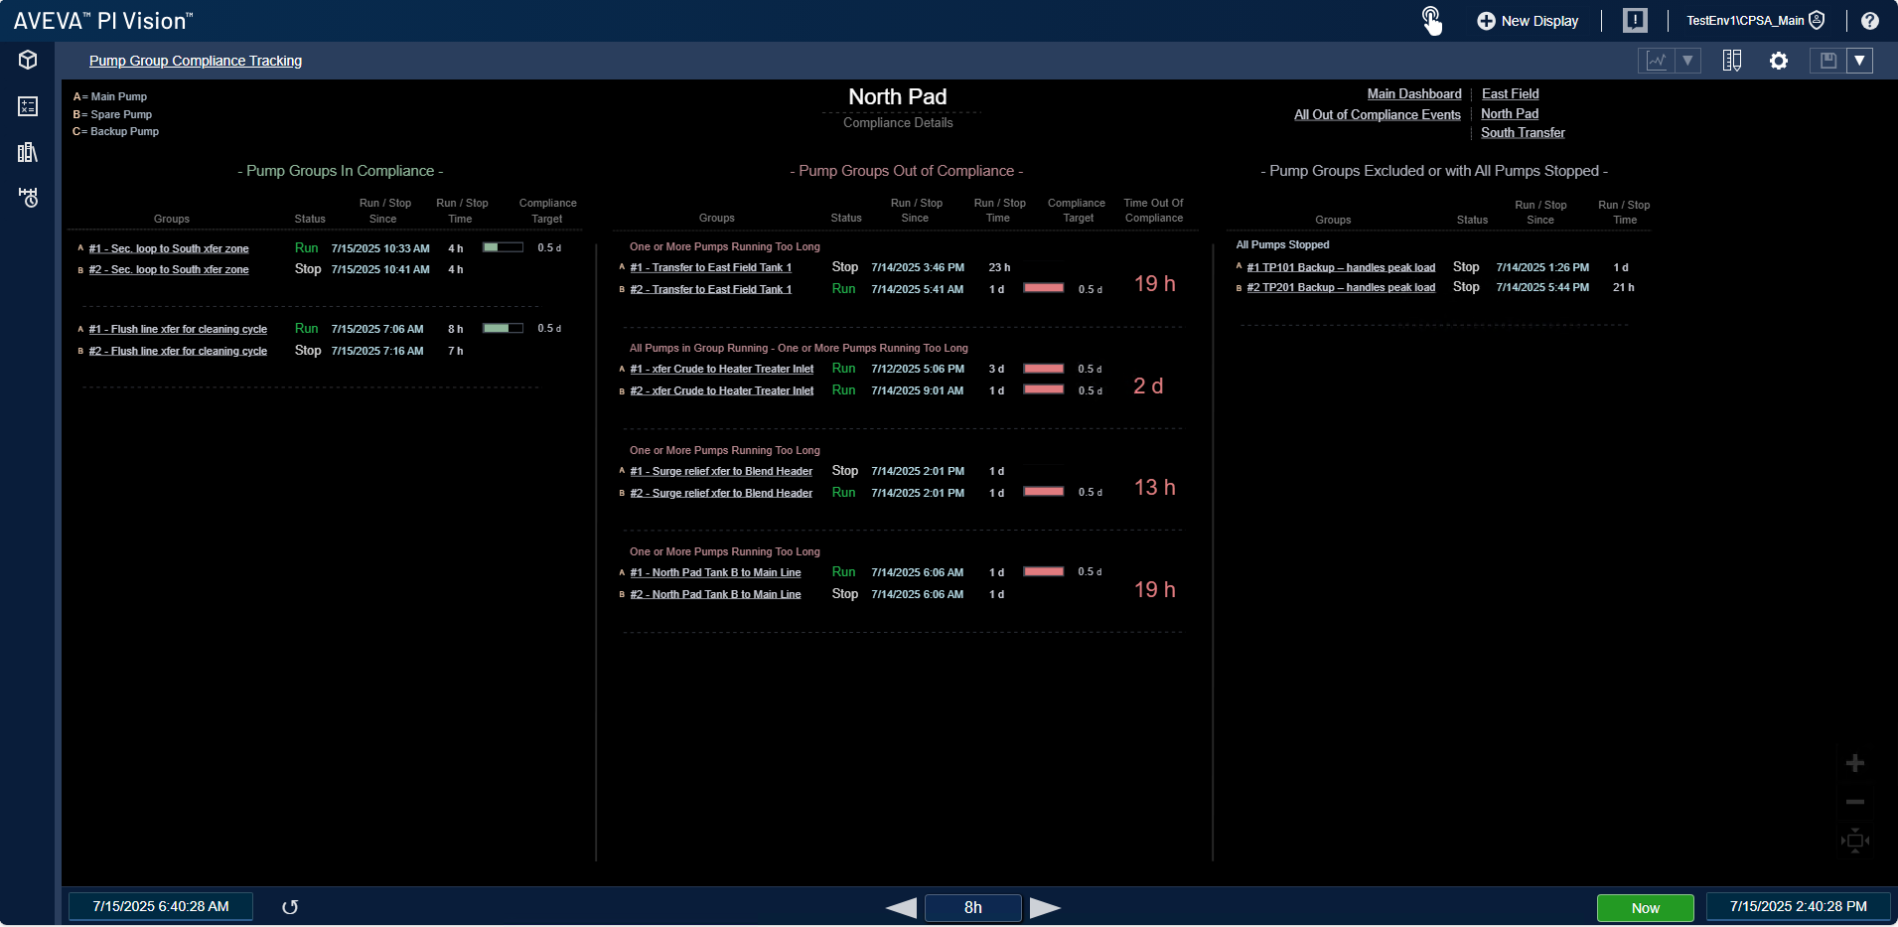Screen dimensions: 1898x927
Task: Click the green Now button
Action: tap(1645, 907)
